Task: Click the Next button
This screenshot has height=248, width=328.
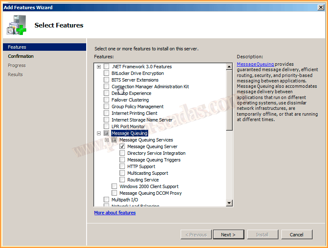Action: point(228,235)
